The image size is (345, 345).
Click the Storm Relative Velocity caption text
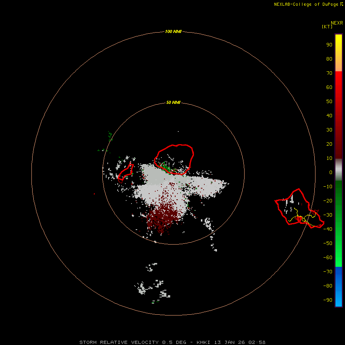[x=172, y=342]
